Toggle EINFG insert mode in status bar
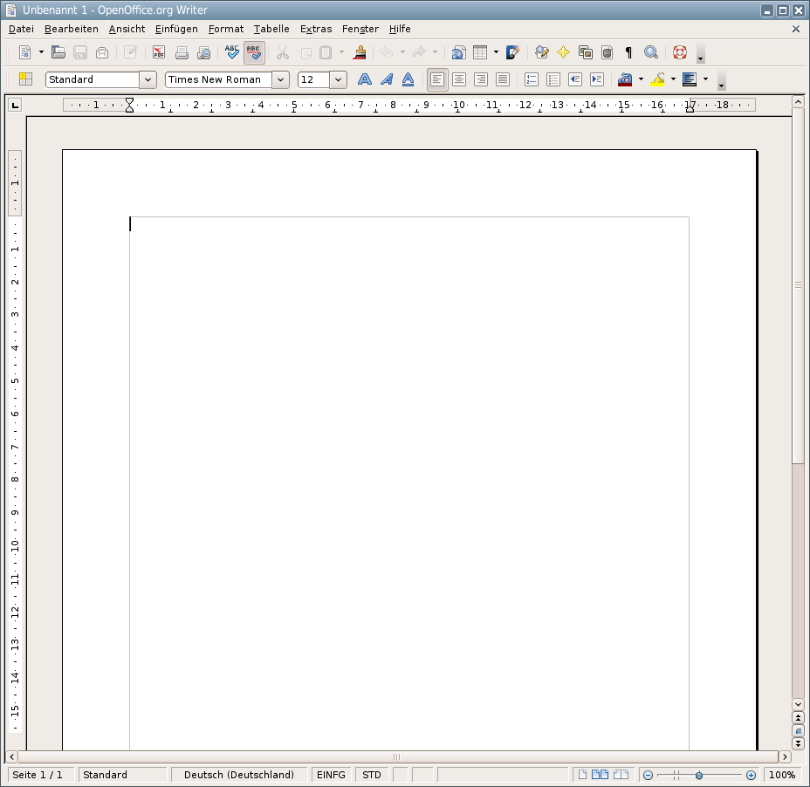This screenshot has height=787, width=810. 331,775
